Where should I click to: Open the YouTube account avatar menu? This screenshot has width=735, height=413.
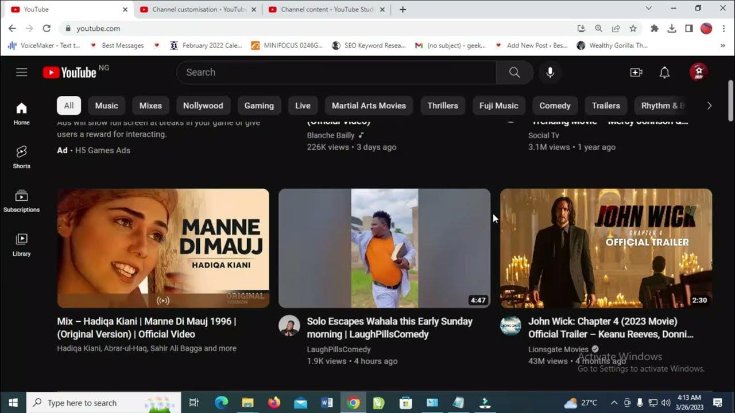point(698,72)
